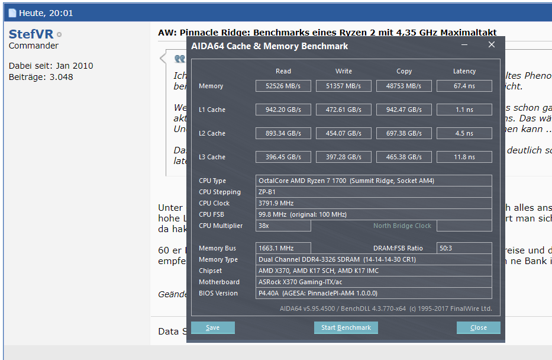This screenshot has width=552, height=360.
Task: Click the Memory Bus field 1663.1 MHz
Action: (x=283, y=248)
